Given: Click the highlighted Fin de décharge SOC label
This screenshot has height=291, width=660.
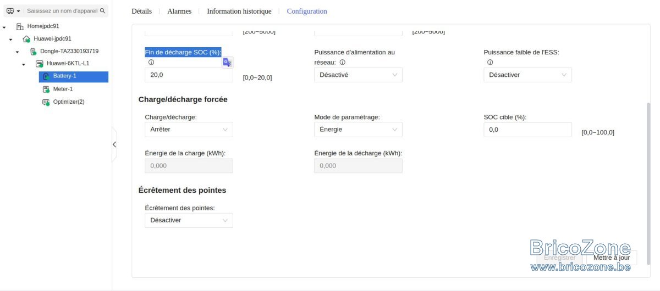Looking at the screenshot, I should pyautogui.click(x=183, y=52).
